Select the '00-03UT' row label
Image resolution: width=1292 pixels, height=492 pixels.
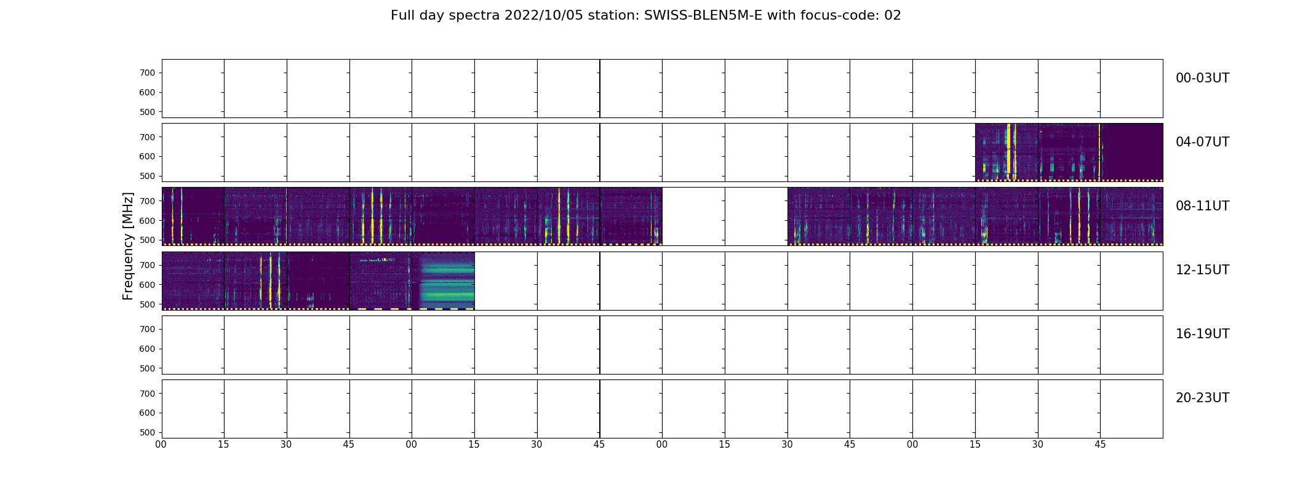click(1202, 78)
